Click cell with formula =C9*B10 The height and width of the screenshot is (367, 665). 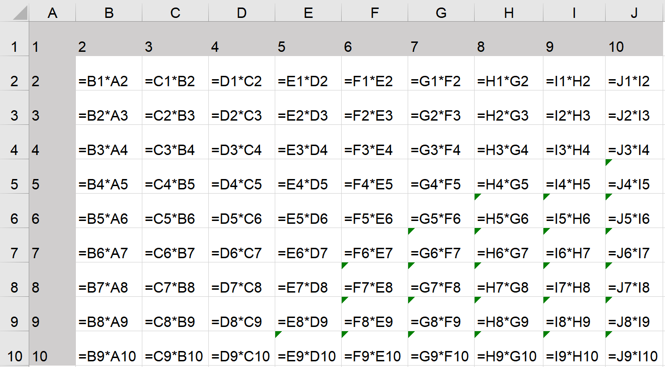[x=175, y=348]
